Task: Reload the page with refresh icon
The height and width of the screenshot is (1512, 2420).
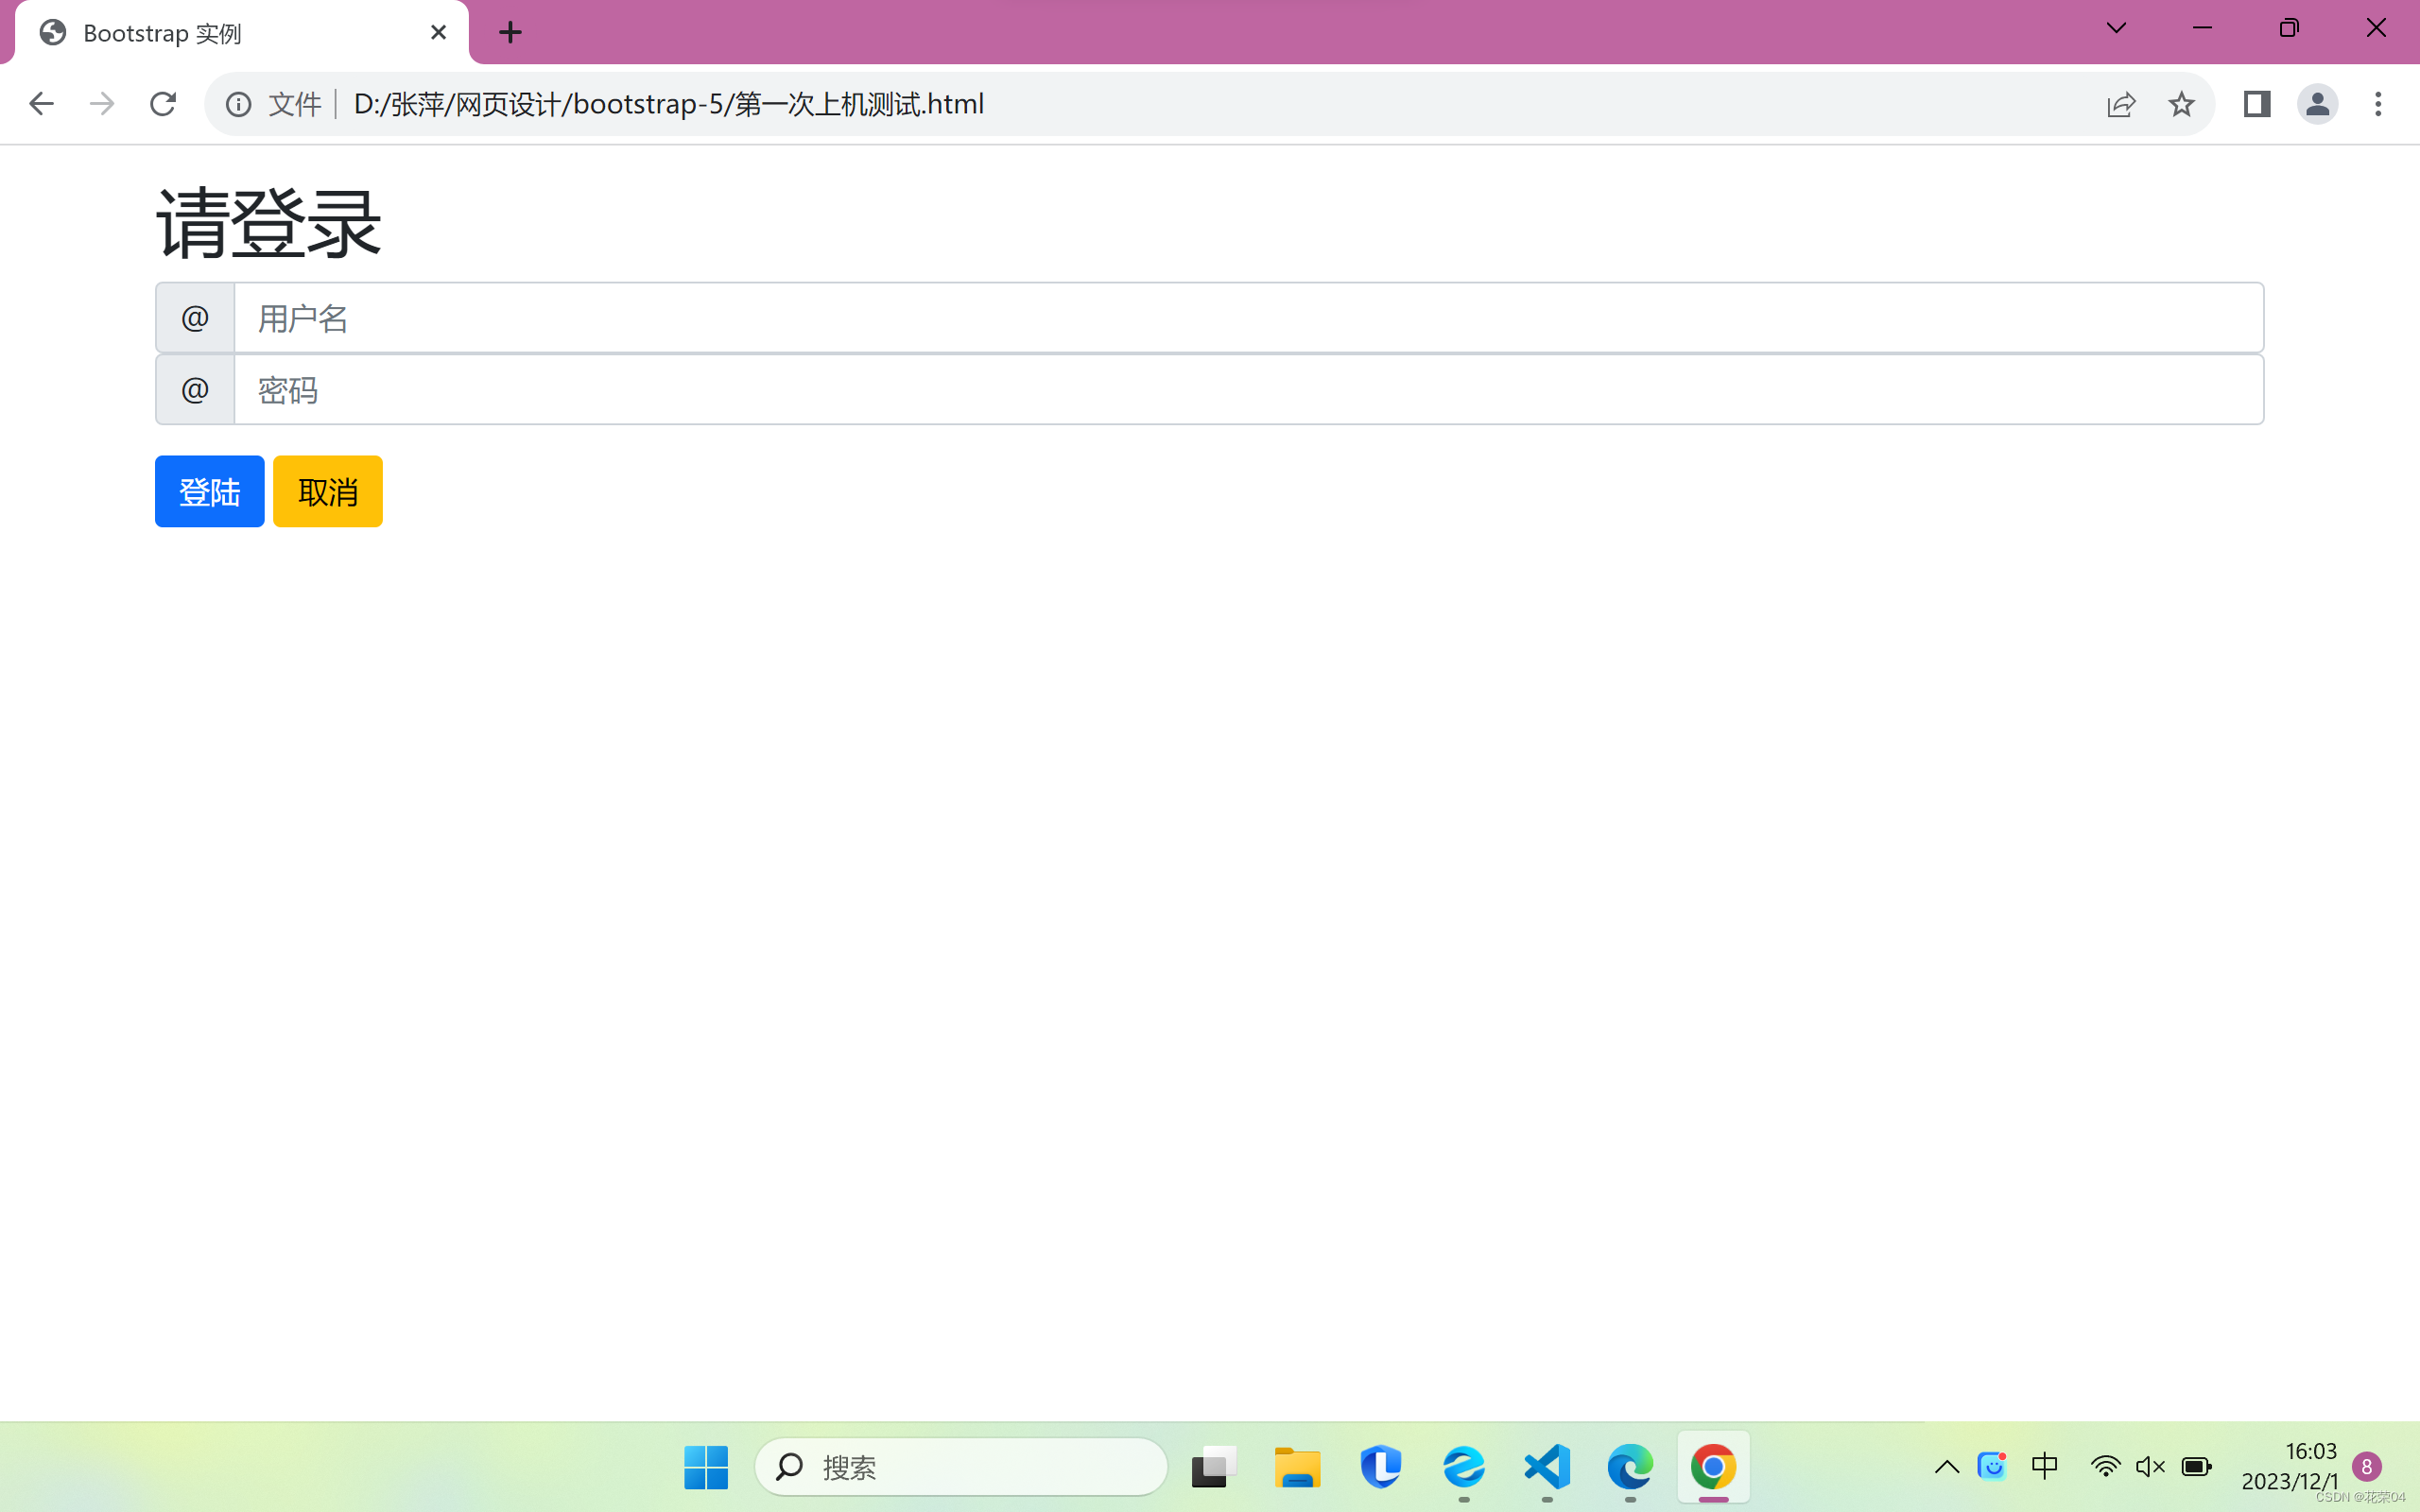Action: click(x=163, y=104)
